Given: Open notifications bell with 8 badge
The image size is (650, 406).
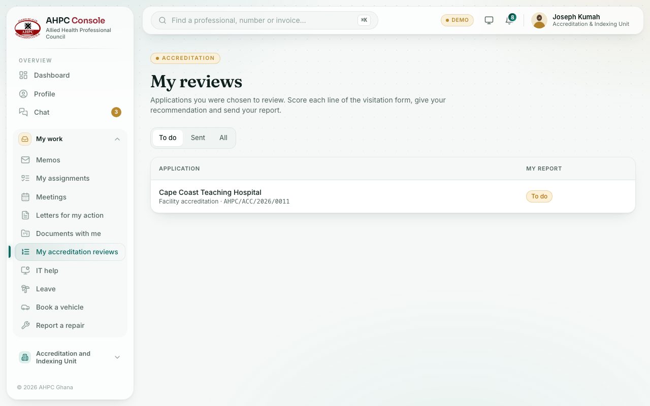Looking at the screenshot, I should click(x=509, y=20).
